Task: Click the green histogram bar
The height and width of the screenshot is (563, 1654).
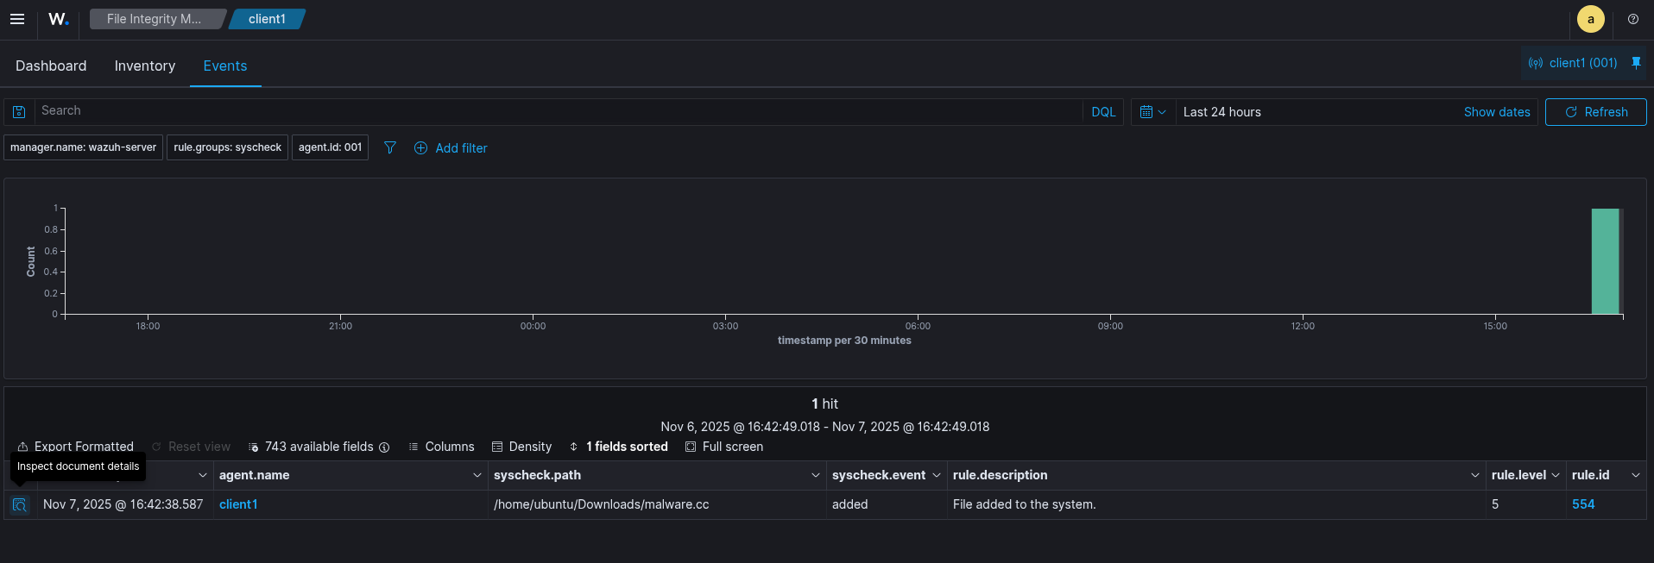Action: (x=1605, y=261)
